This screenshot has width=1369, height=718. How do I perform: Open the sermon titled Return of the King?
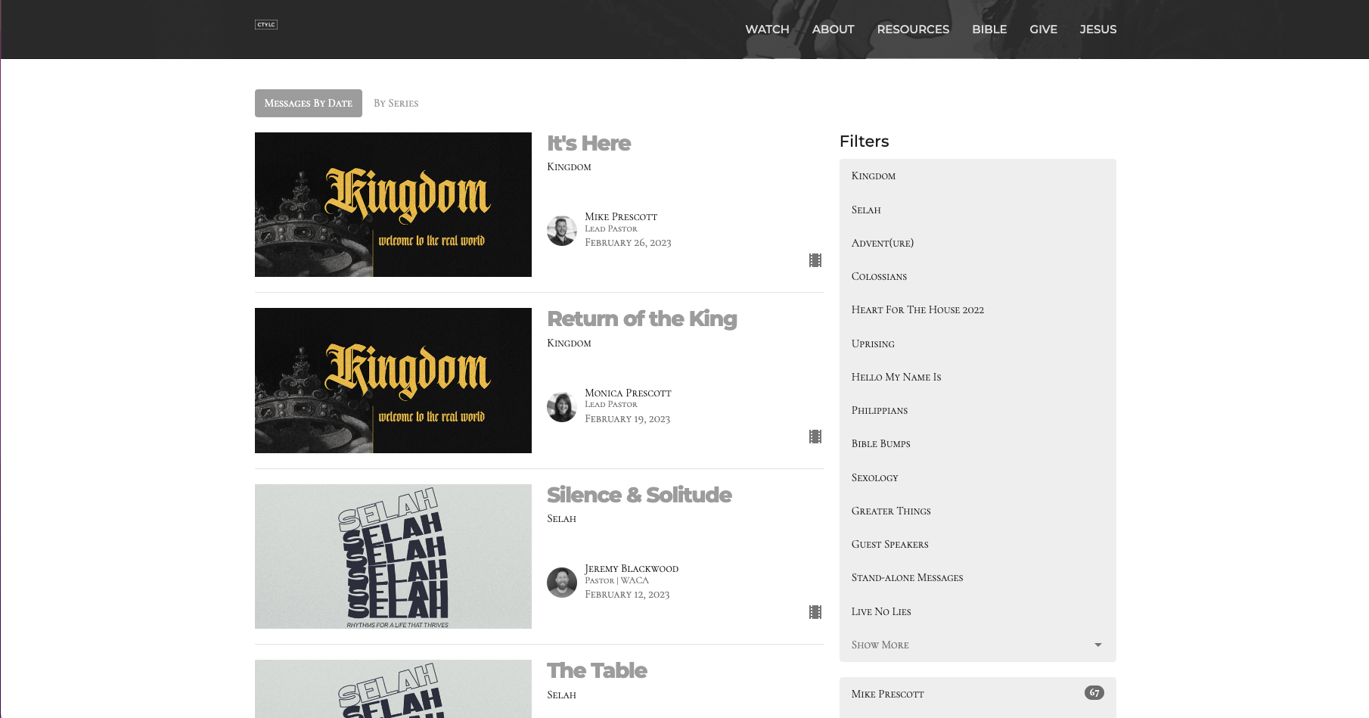pyautogui.click(x=642, y=319)
